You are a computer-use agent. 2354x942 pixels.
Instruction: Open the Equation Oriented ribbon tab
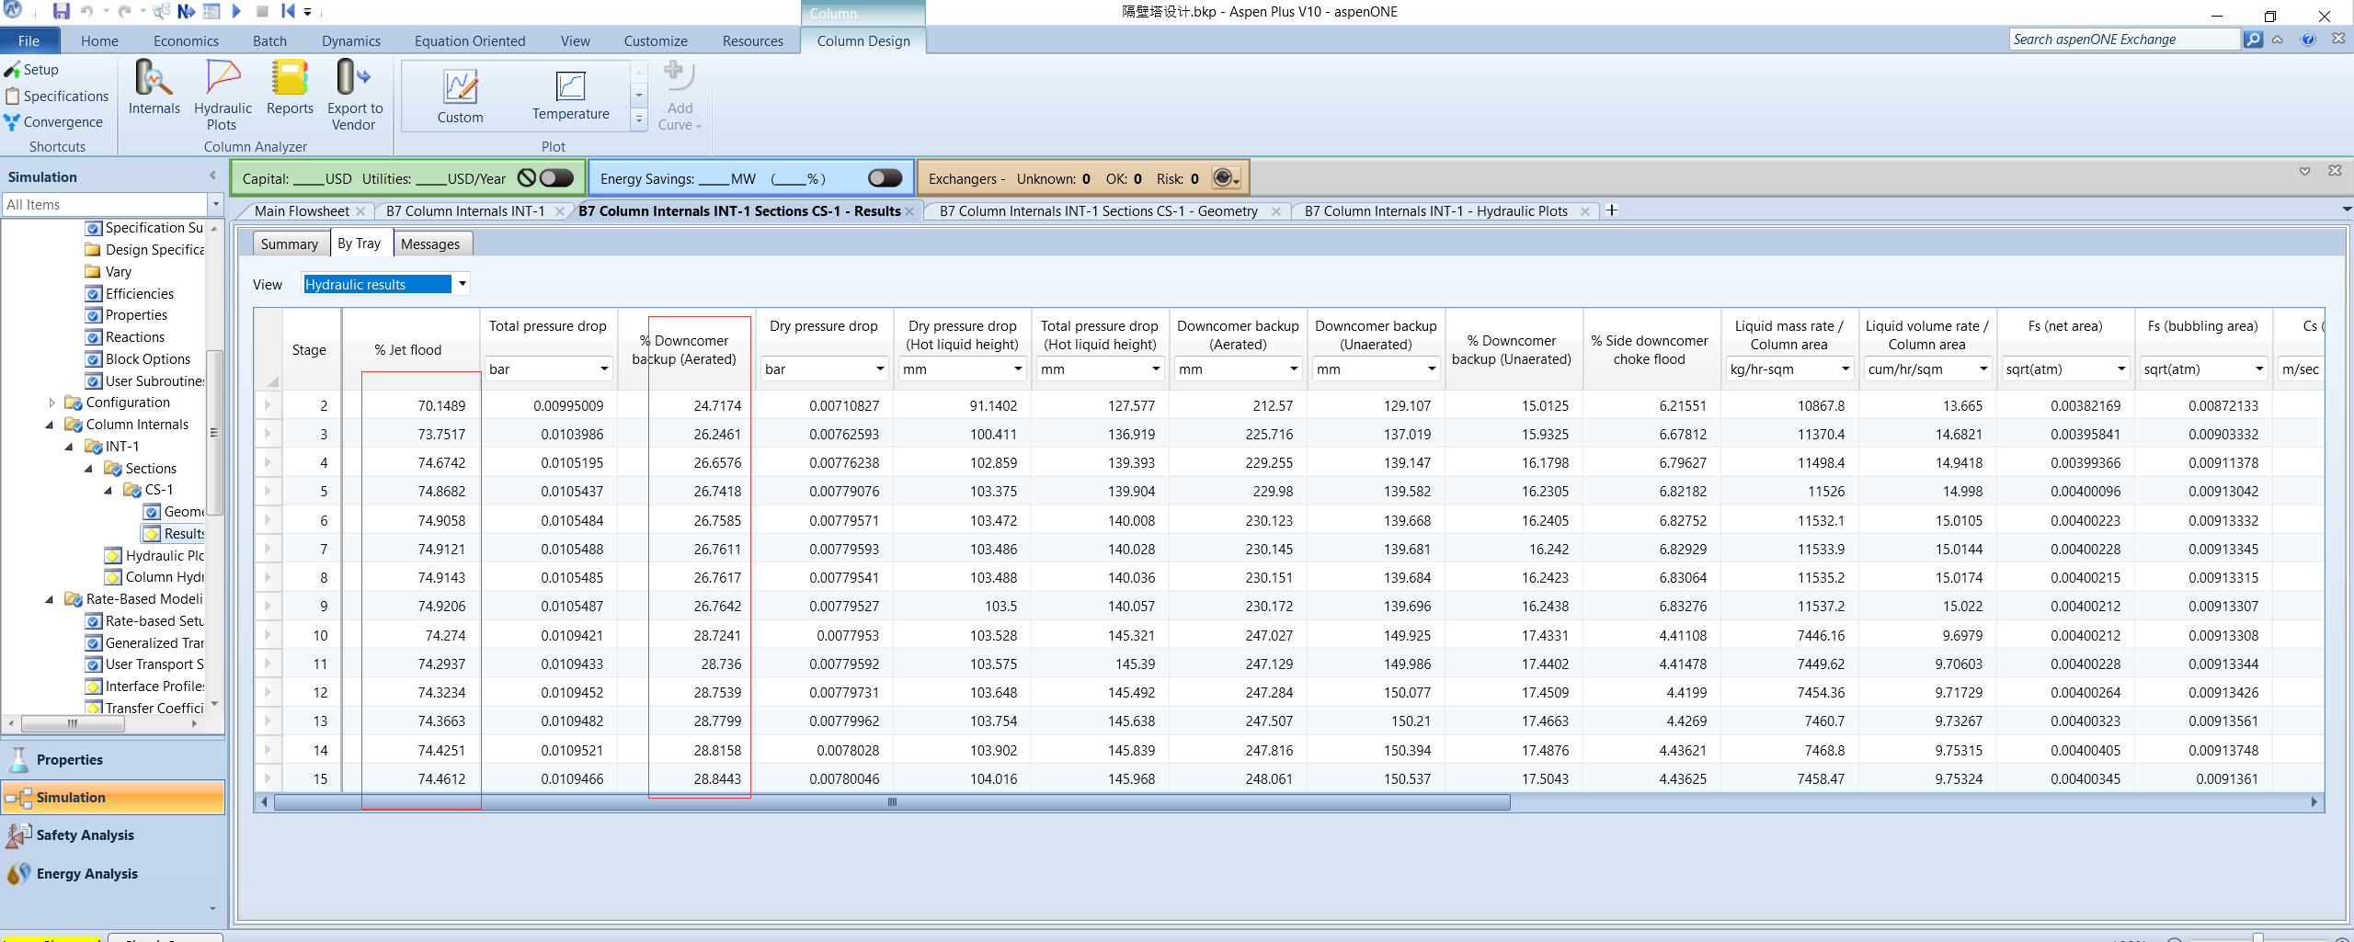pos(470,40)
